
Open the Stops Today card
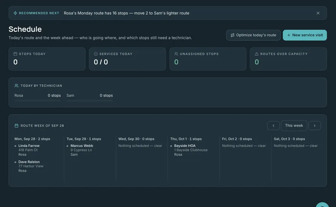47,59
